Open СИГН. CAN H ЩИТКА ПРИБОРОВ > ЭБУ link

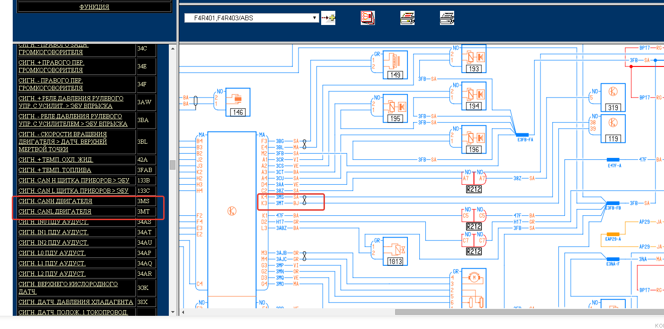click(74, 181)
